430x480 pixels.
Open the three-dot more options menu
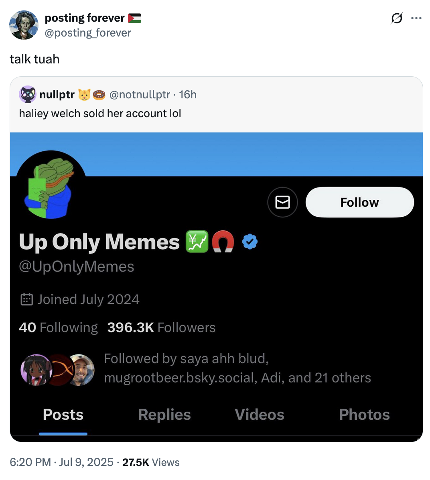(x=416, y=18)
